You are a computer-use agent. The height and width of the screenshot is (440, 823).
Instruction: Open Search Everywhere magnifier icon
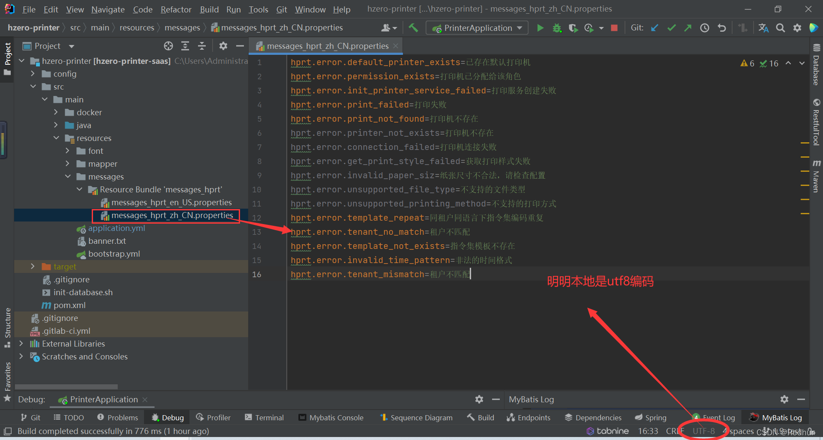[x=781, y=28]
